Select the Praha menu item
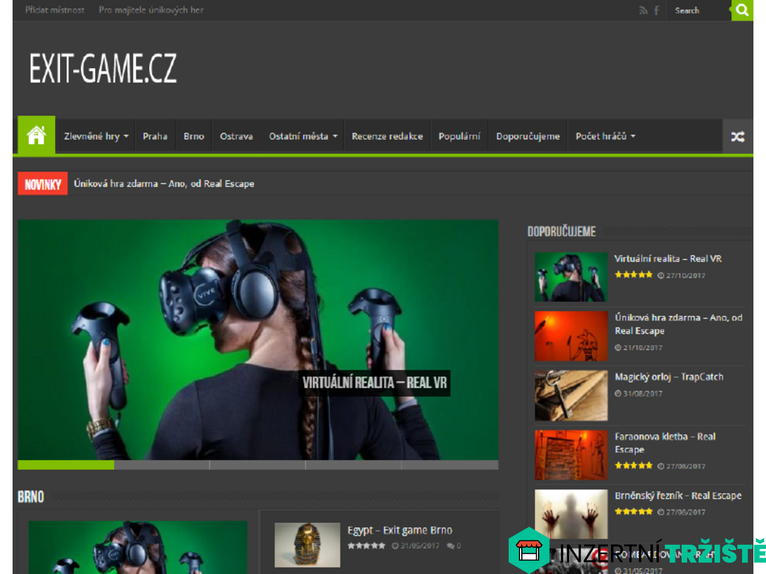Screen dimensions: 766x574 (155, 136)
